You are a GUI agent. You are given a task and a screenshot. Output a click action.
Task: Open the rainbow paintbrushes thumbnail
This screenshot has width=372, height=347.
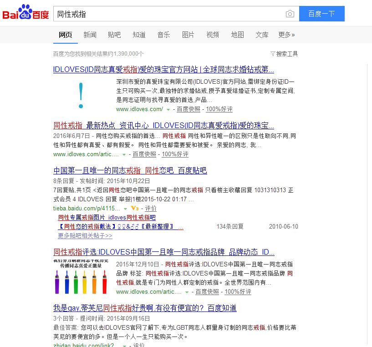coord(81,277)
